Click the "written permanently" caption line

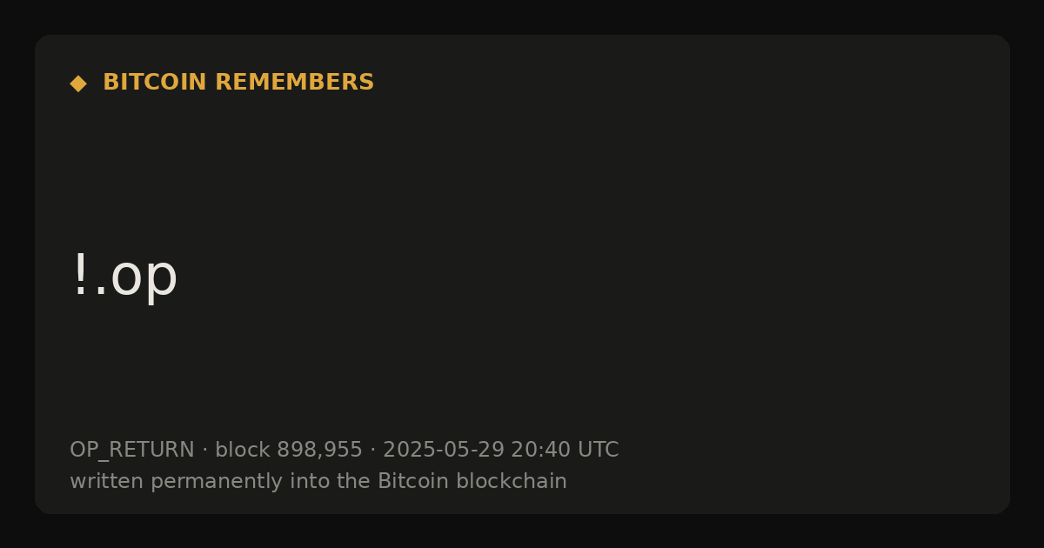(x=318, y=482)
